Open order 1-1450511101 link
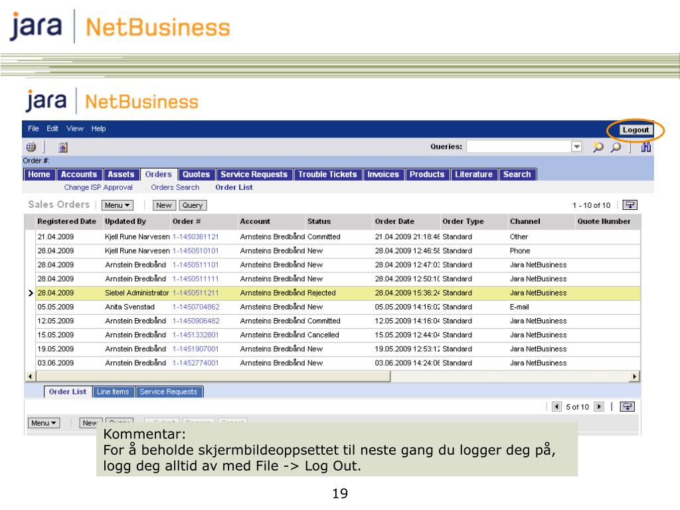The width and height of the screenshot is (680, 510). (x=196, y=264)
